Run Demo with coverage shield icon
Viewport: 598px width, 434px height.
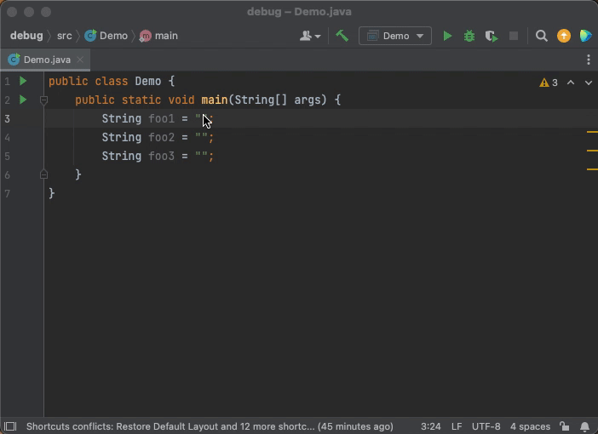pyautogui.click(x=492, y=37)
